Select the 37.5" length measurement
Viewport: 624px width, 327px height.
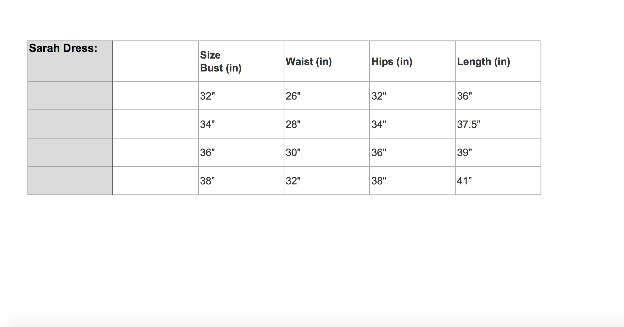[469, 124]
